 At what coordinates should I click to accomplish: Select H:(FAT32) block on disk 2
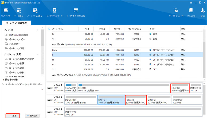coord(136,100)
